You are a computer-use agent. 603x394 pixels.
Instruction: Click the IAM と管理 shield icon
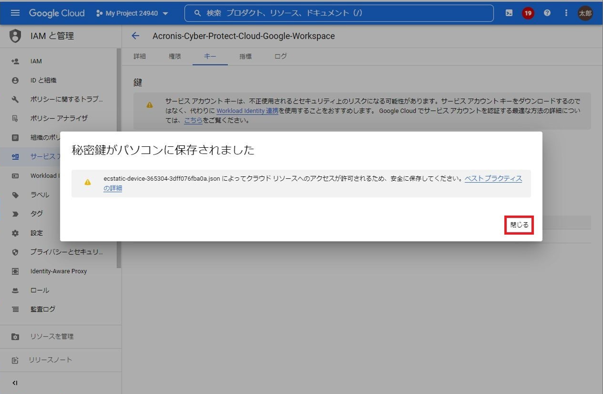coord(15,36)
